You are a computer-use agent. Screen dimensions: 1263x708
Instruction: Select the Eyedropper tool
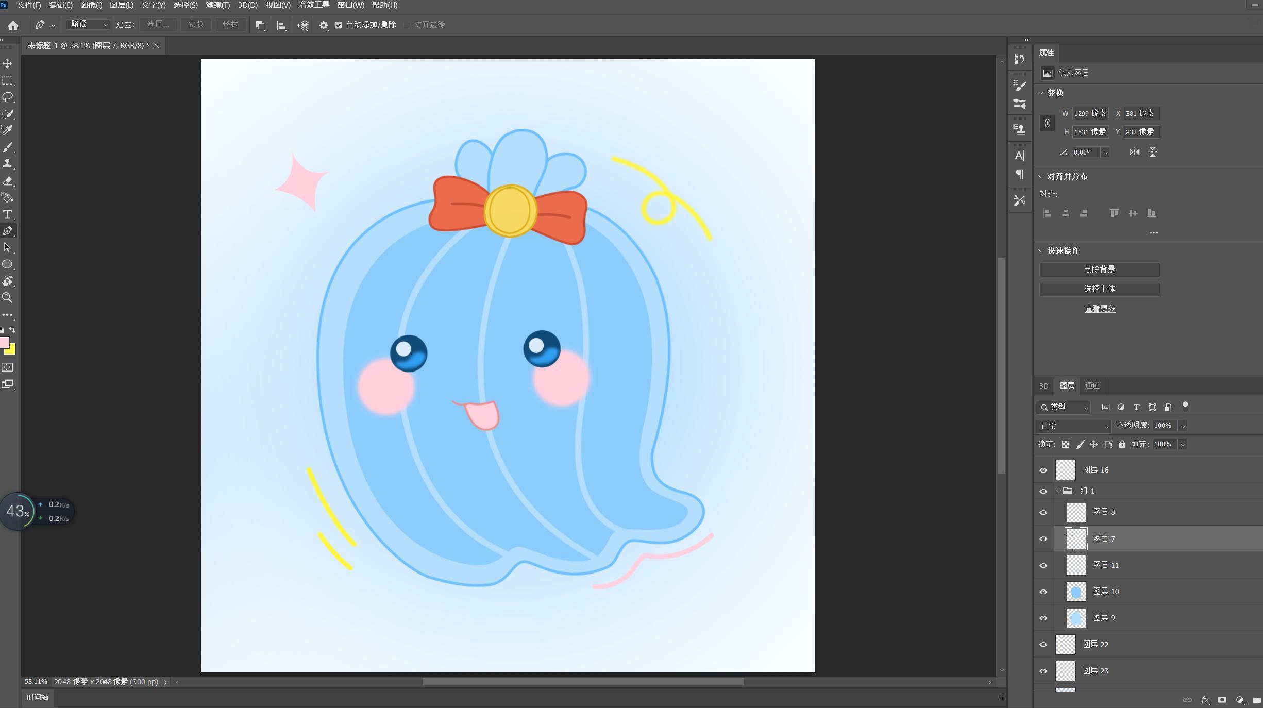(x=8, y=130)
